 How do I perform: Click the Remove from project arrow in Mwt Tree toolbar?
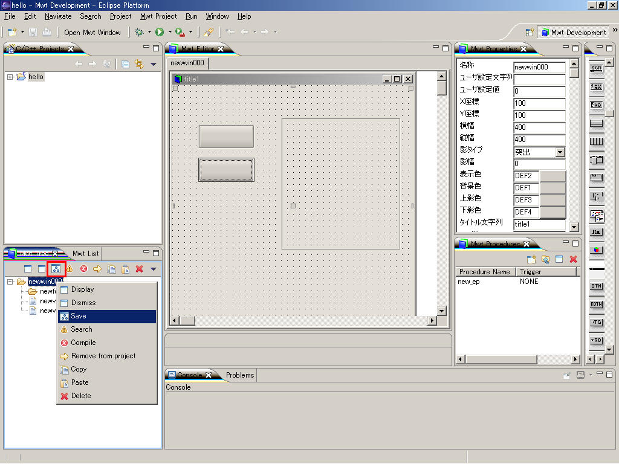pyautogui.click(x=97, y=269)
